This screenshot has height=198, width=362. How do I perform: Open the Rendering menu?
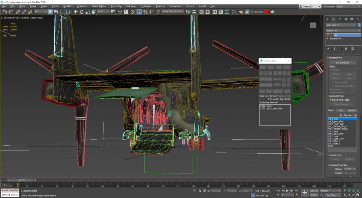pyautogui.click(x=116, y=6)
